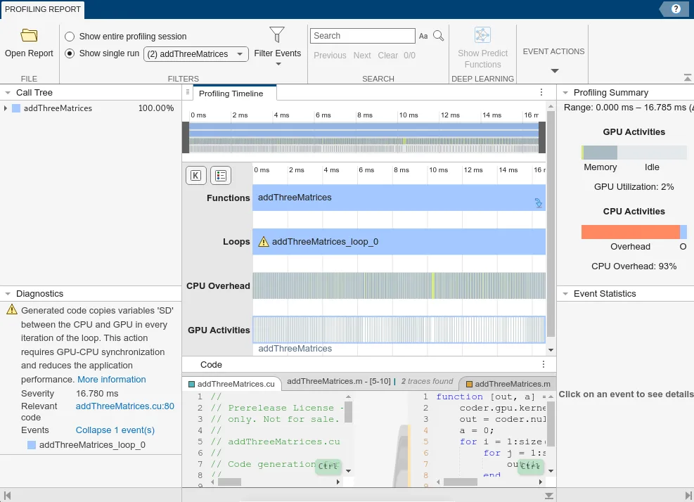The image size is (694, 502).
Task: Click the K keyboard shortcuts icon in timeline
Action: point(195,176)
